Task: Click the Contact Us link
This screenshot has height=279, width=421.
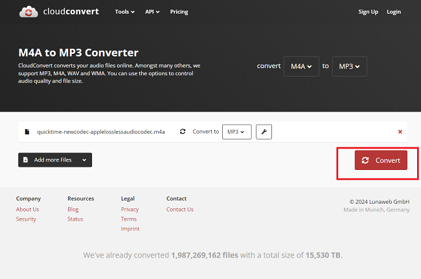Action: click(179, 210)
